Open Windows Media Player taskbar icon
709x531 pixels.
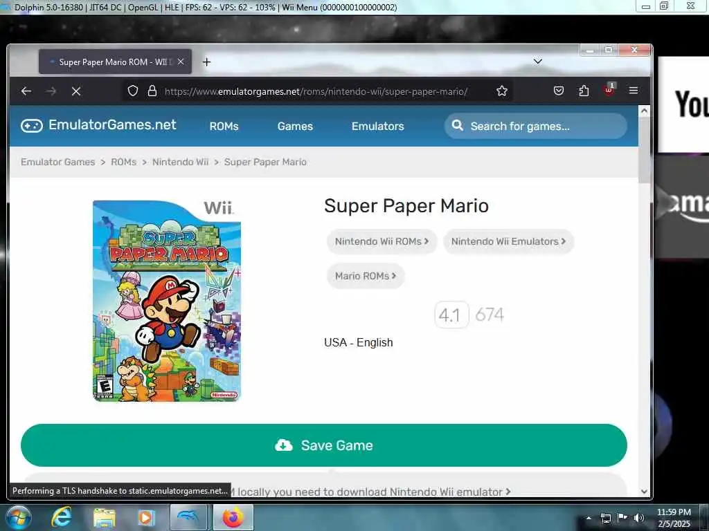click(145, 518)
